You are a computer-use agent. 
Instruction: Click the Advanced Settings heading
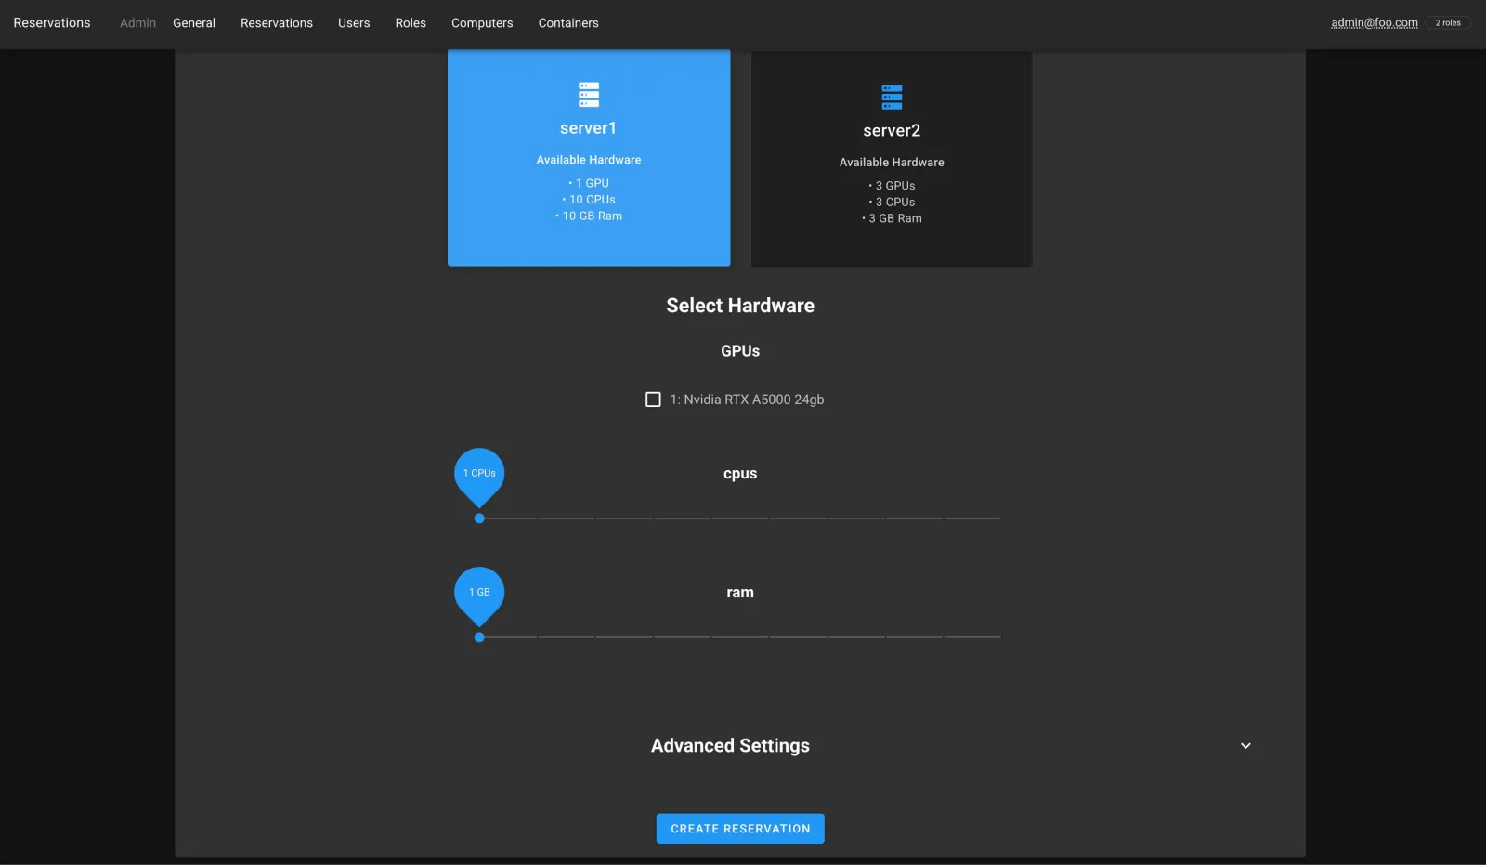[730, 746]
